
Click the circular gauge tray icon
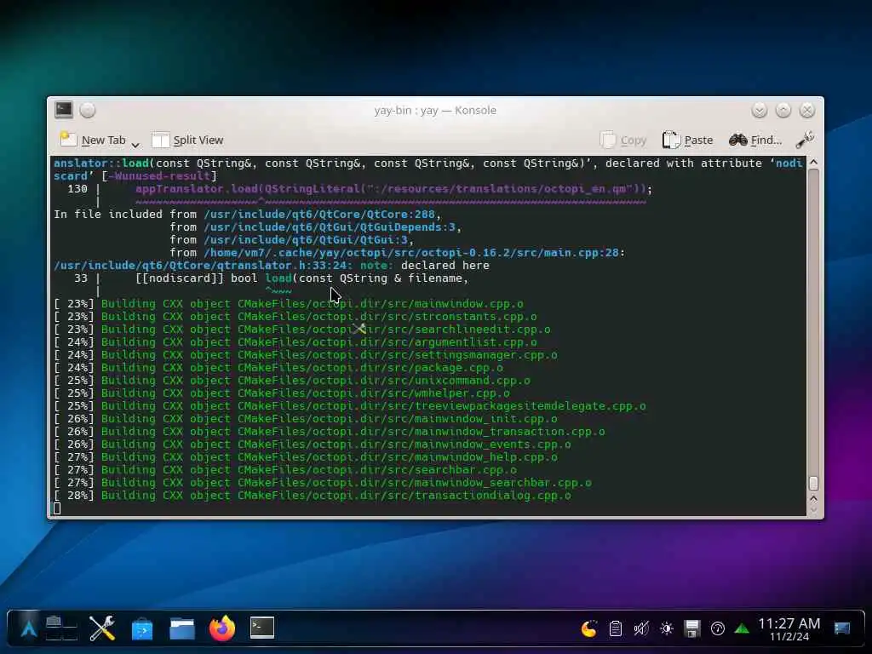coord(717,629)
